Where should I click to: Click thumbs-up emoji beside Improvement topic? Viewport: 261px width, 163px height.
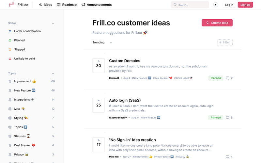point(34,81)
